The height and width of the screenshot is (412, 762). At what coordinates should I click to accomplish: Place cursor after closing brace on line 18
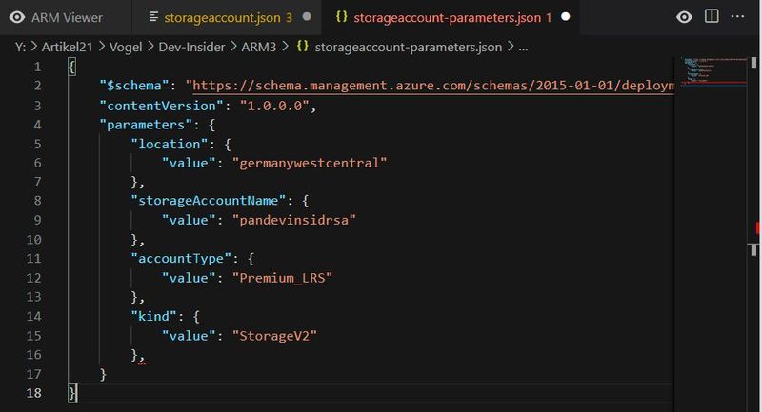point(77,393)
